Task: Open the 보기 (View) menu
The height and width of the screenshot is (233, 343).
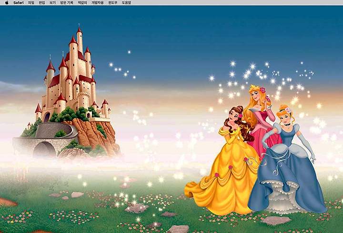Action: [x=52, y=3]
